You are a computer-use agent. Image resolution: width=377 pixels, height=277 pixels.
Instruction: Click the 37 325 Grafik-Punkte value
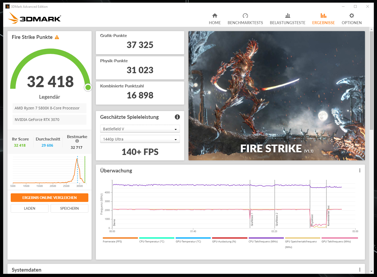pos(140,45)
